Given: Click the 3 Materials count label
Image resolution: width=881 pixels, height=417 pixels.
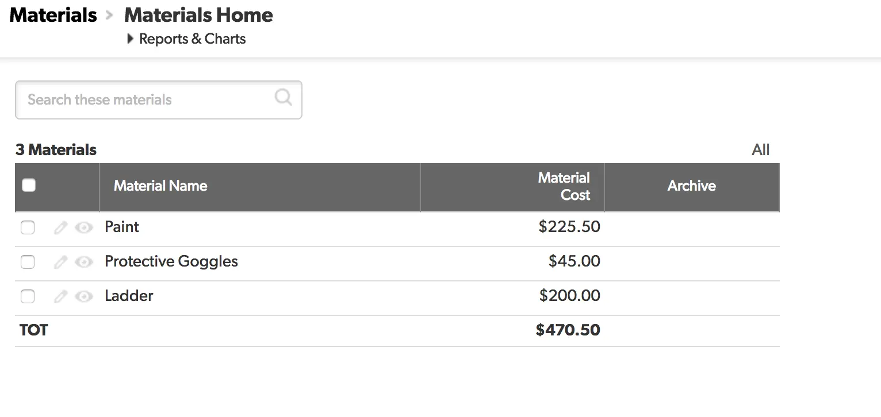Looking at the screenshot, I should [56, 149].
